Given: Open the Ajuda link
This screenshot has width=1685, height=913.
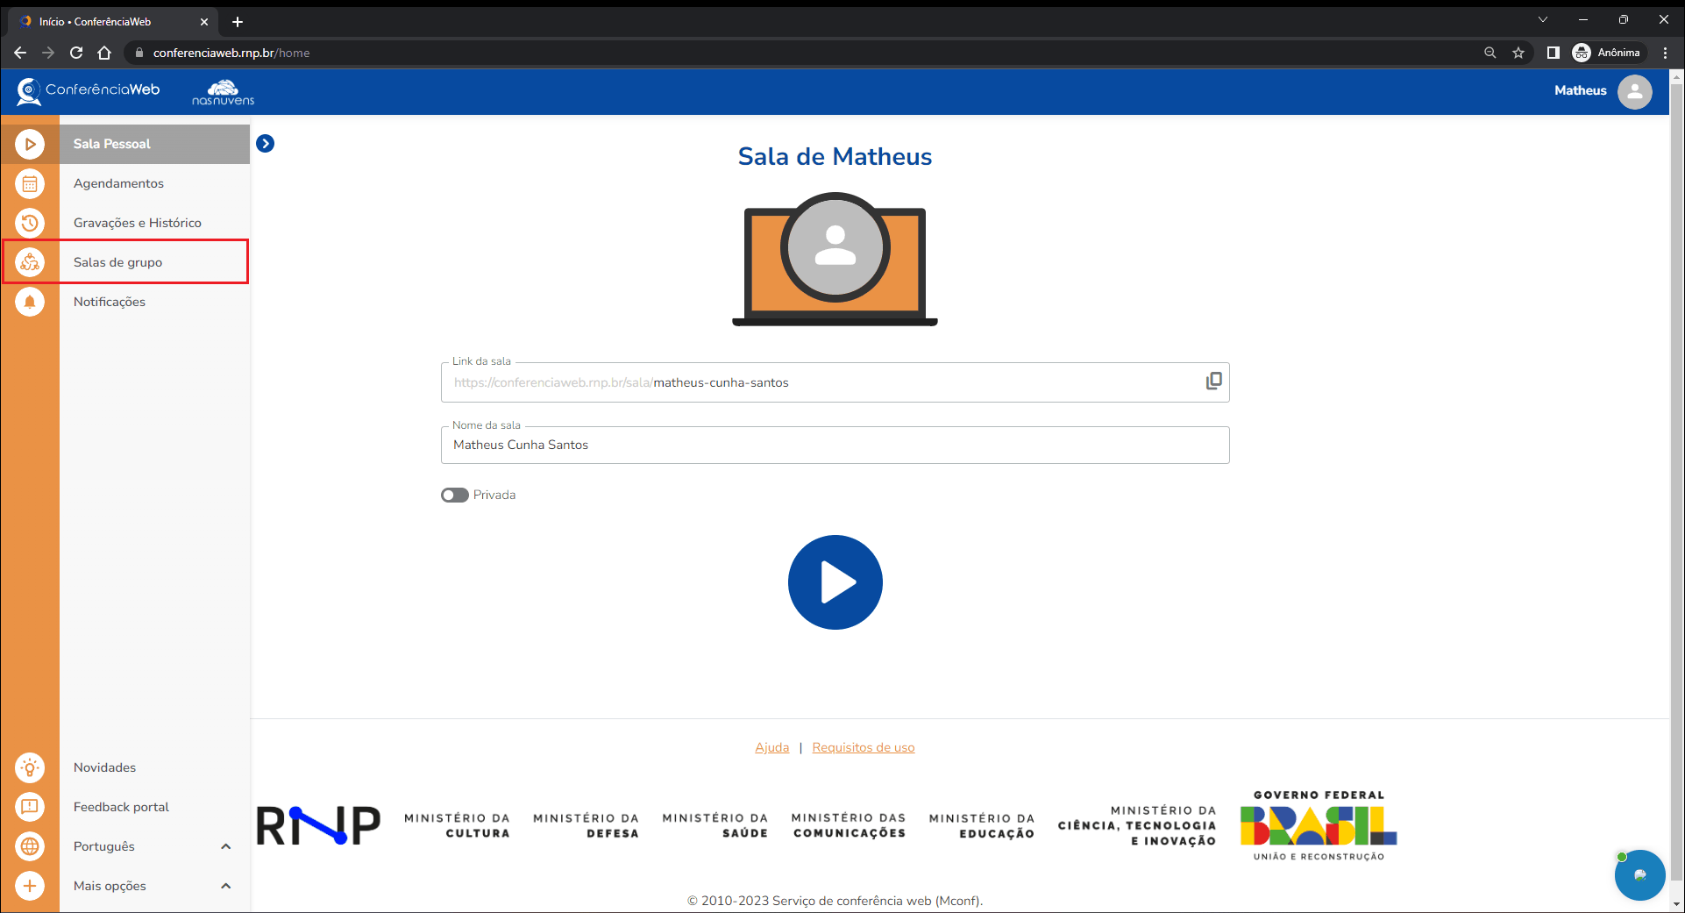Looking at the screenshot, I should click(x=771, y=747).
